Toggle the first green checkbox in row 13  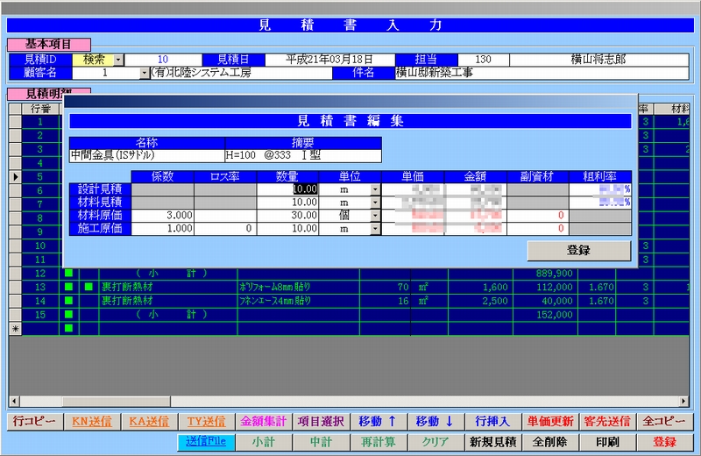click(68, 287)
